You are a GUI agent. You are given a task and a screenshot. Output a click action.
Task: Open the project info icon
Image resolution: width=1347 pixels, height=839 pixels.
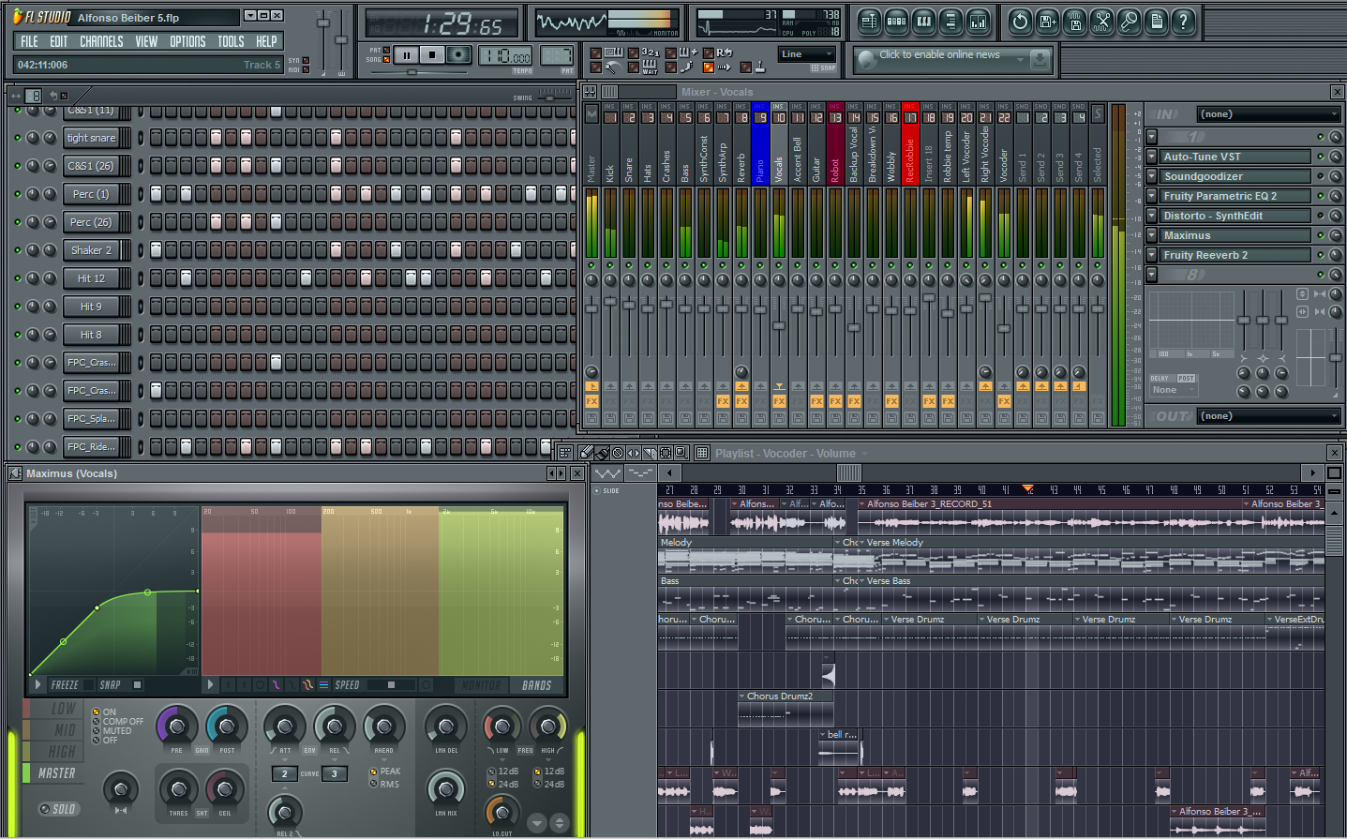click(x=1157, y=22)
